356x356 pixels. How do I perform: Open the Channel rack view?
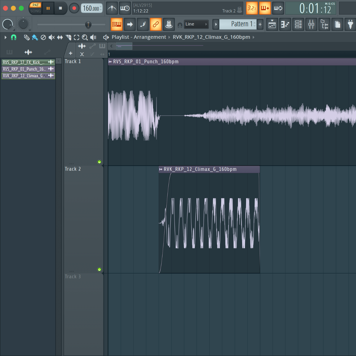pyautogui.click(x=298, y=24)
